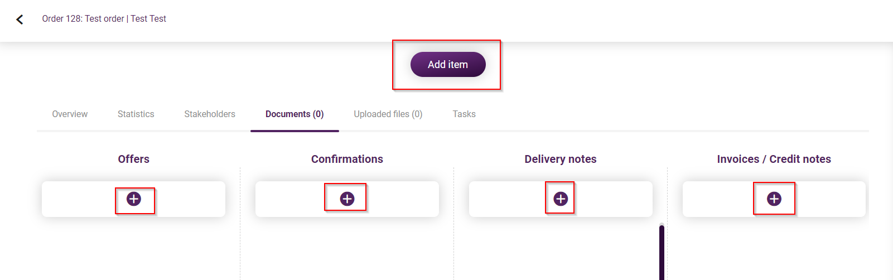Add a delivery note via plus icon
The width and height of the screenshot is (893, 280).
[x=561, y=199]
